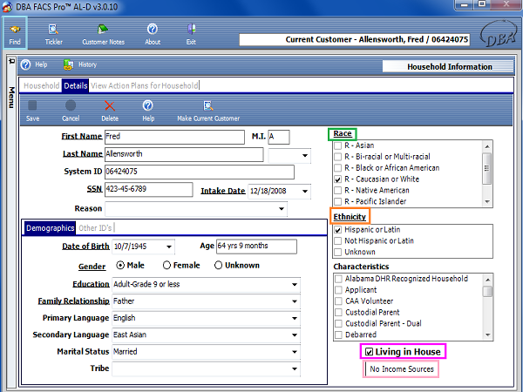Viewport: 523px width, 392px height.
Task: Click No Income Sources button
Action: pos(402,369)
